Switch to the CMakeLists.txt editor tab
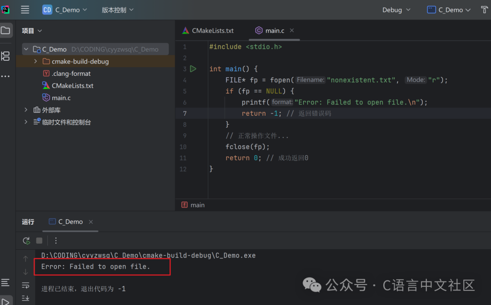The height and width of the screenshot is (305, 491). pos(208,30)
